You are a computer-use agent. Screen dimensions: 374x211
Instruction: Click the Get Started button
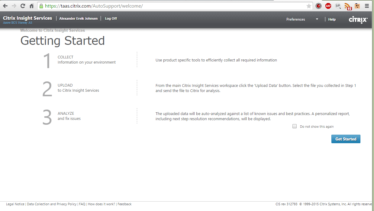point(346,139)
